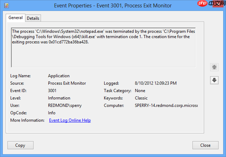Click the 'Logged:' label
This screenshot has height=157, width=226.
(111, 83)
